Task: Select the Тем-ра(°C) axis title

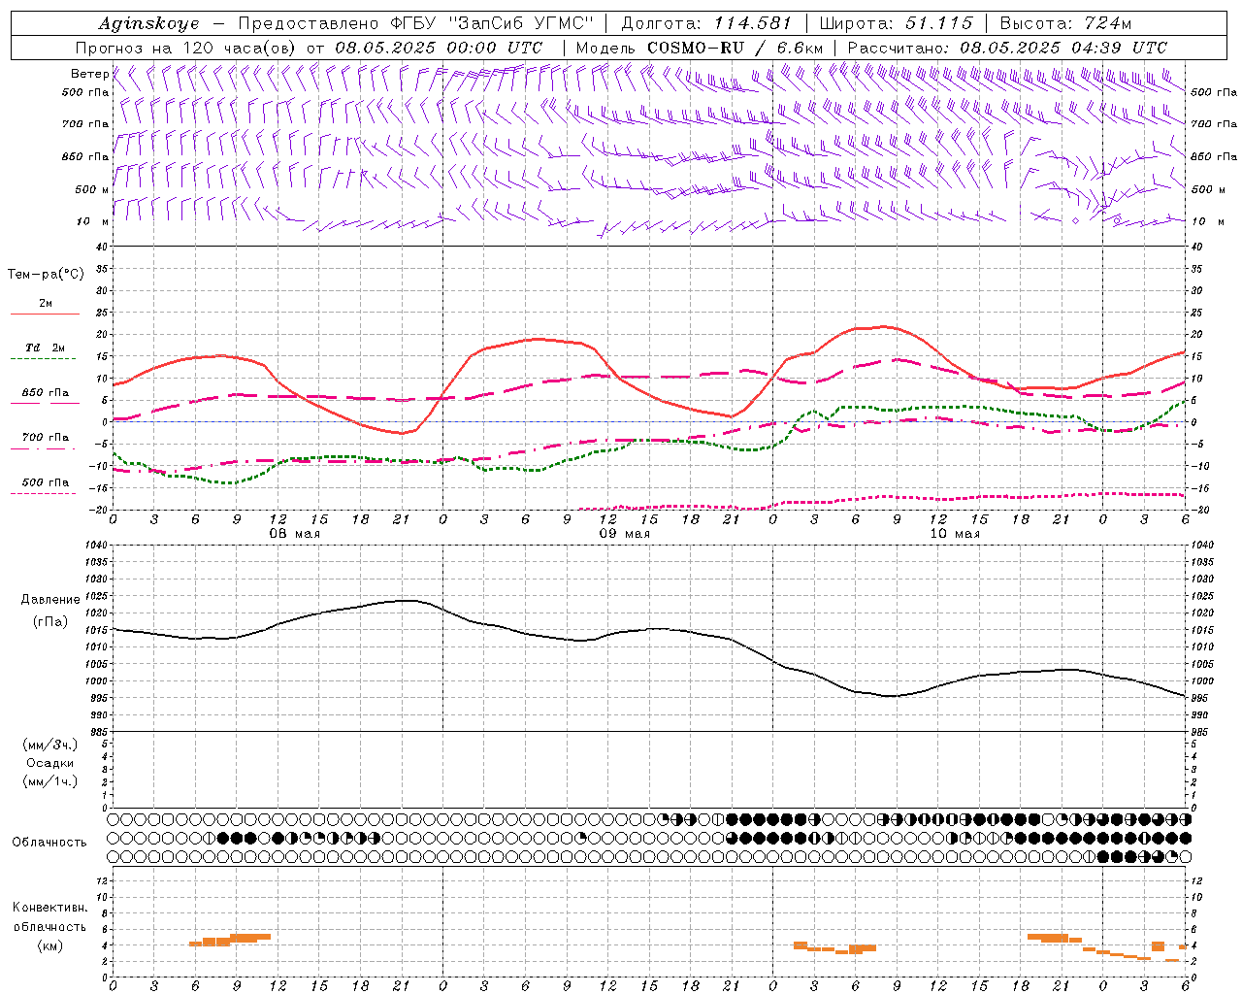Action: pyautogui.click(x=46, y=275)
